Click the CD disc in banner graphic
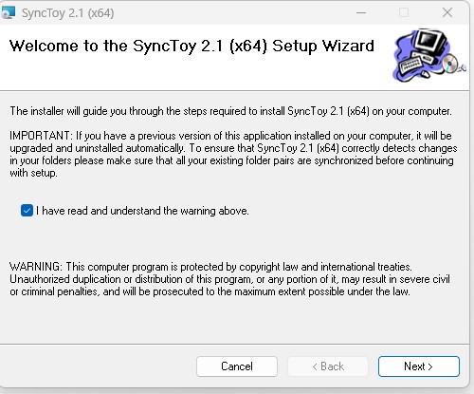This screenshot has height=394, width=474. [450, 65]
